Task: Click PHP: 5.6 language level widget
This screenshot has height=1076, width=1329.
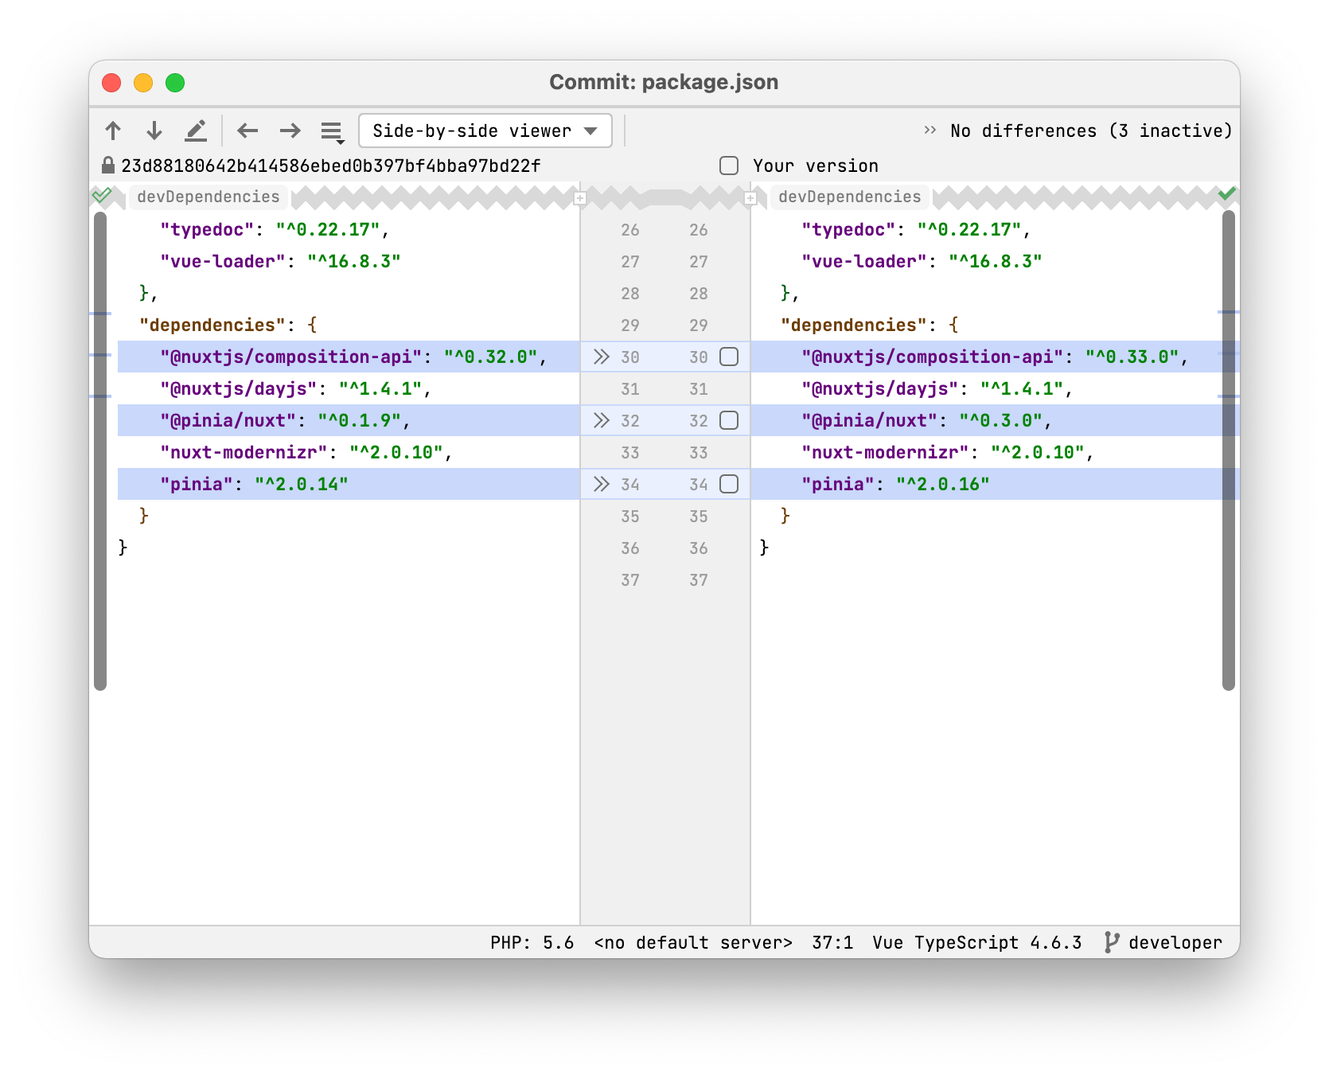Action: click(532, 942)
